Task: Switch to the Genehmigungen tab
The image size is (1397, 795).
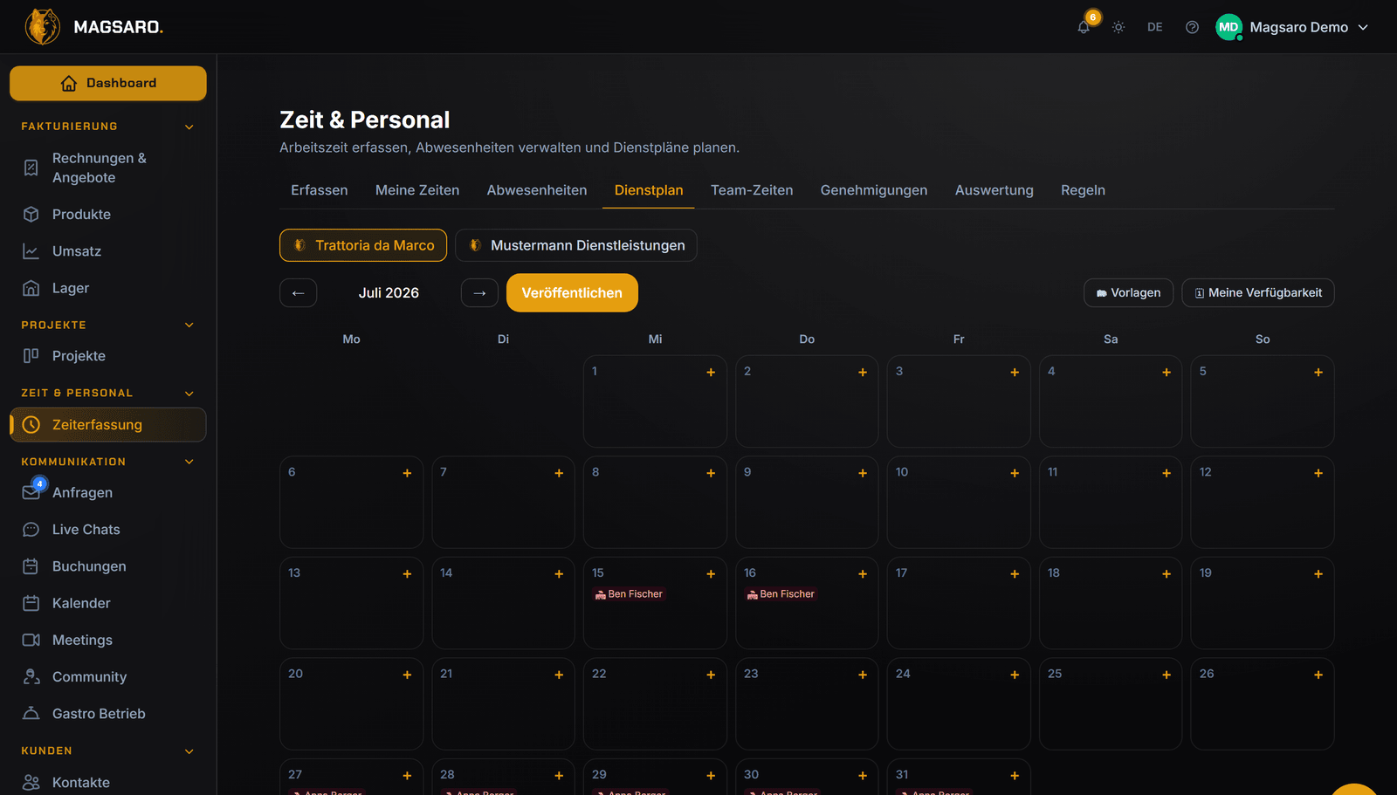Action: 874,190
